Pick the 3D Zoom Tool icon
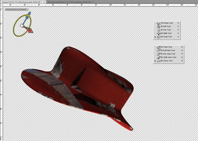The width and height of the screenshot is (198, 141). [x=159, y=61]
